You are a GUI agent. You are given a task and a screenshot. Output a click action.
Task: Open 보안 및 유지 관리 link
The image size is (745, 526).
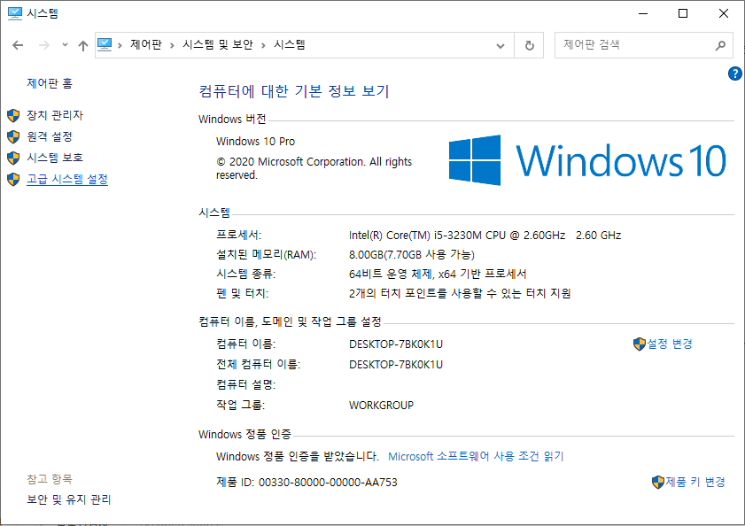click(x=69, y=499)
